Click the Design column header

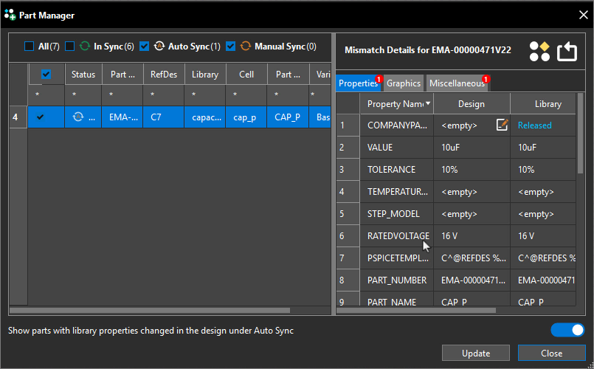coord(472,104)
